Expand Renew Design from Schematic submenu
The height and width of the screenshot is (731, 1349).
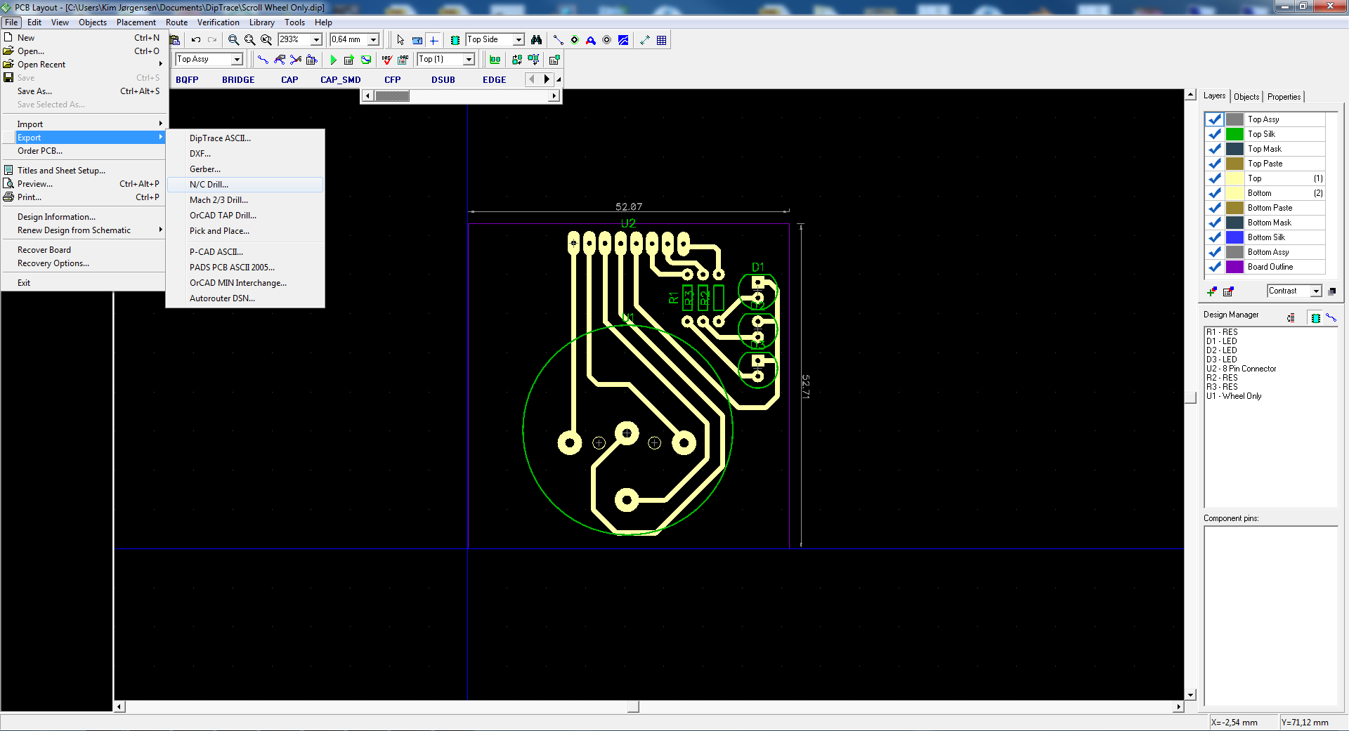point(84,230)
